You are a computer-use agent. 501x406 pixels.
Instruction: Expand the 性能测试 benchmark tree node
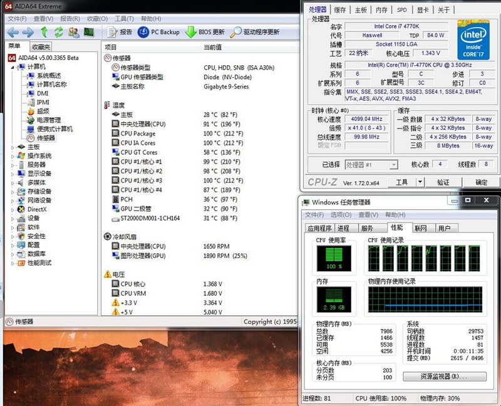[13, 263]
